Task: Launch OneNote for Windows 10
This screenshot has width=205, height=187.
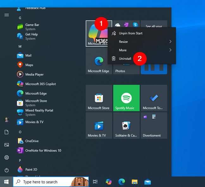Action: [x=43, y=151]
